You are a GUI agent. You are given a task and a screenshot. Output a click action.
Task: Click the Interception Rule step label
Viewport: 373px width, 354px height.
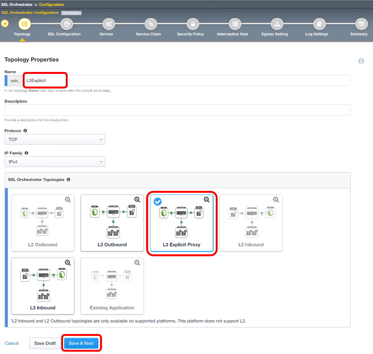click(x=233, y=34)
